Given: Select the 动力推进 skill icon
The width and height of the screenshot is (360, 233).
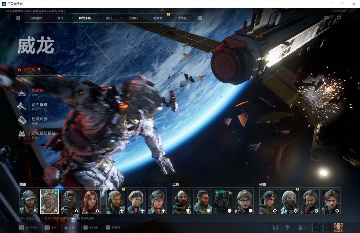Looking at the screenshot, I should (22, 106).
